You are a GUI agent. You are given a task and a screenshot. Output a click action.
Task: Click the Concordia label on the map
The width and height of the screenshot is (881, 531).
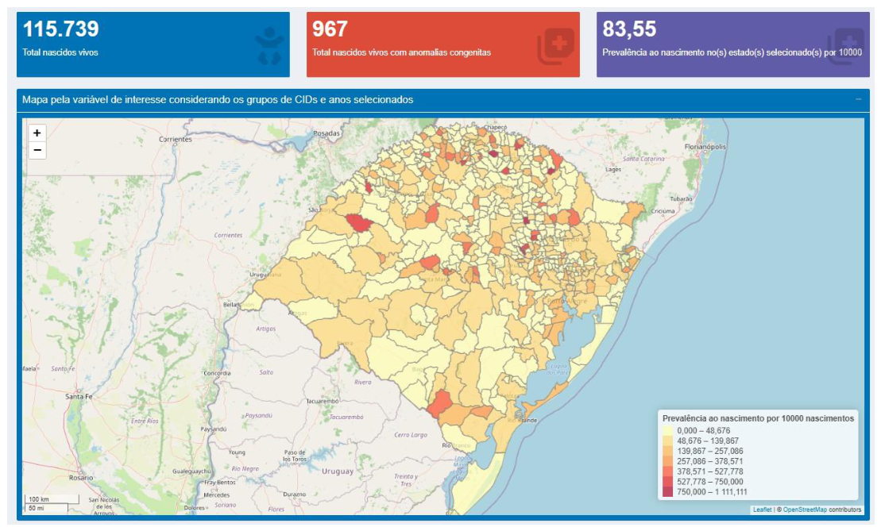coord(217,373)
